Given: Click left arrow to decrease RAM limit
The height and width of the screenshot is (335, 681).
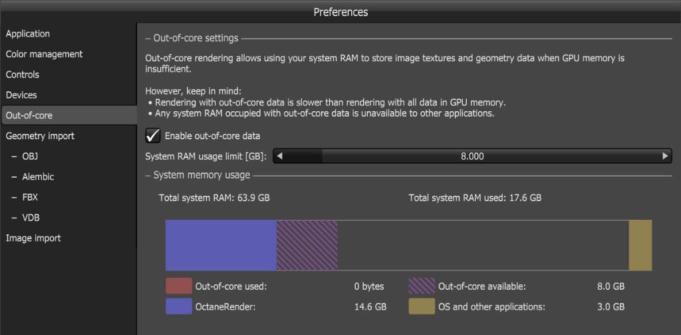Looking at the screenshot, I should [x=280, y=157].
